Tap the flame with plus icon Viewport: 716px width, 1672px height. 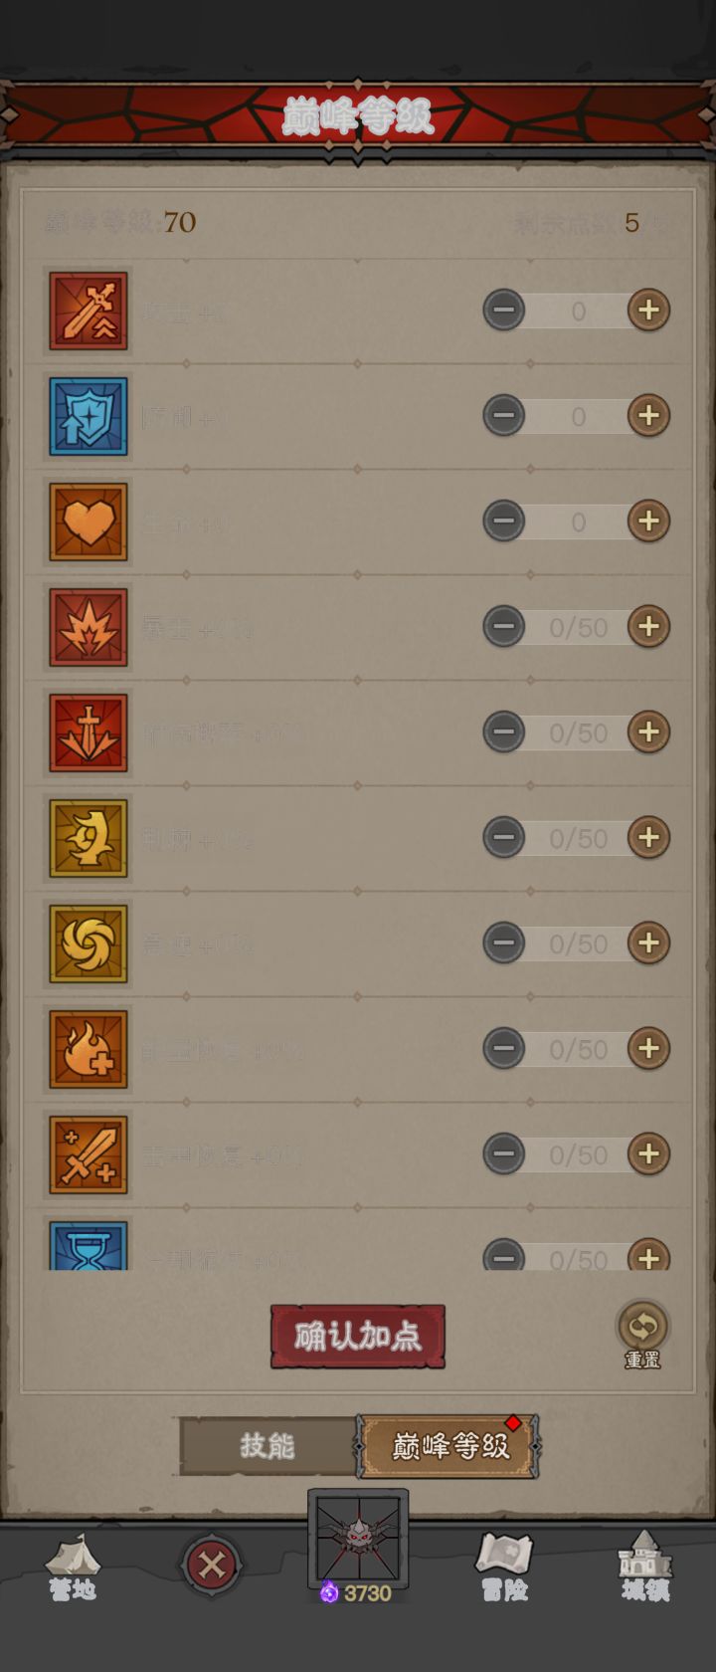coord(89,1049)
